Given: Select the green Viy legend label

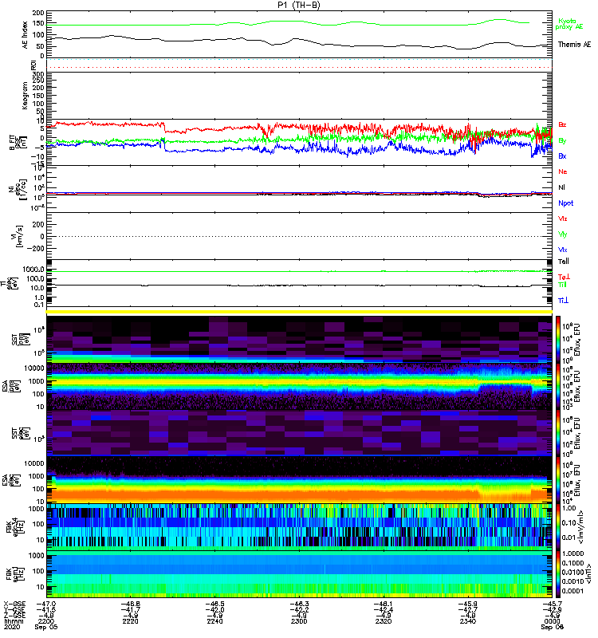Looking at the screenshot, I should coord(563,234).
